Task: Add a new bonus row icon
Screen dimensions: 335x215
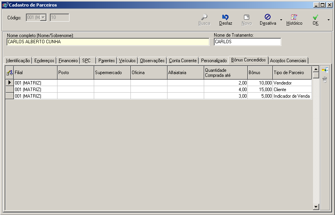Action: pyautogui.click(x=325, y=70)
